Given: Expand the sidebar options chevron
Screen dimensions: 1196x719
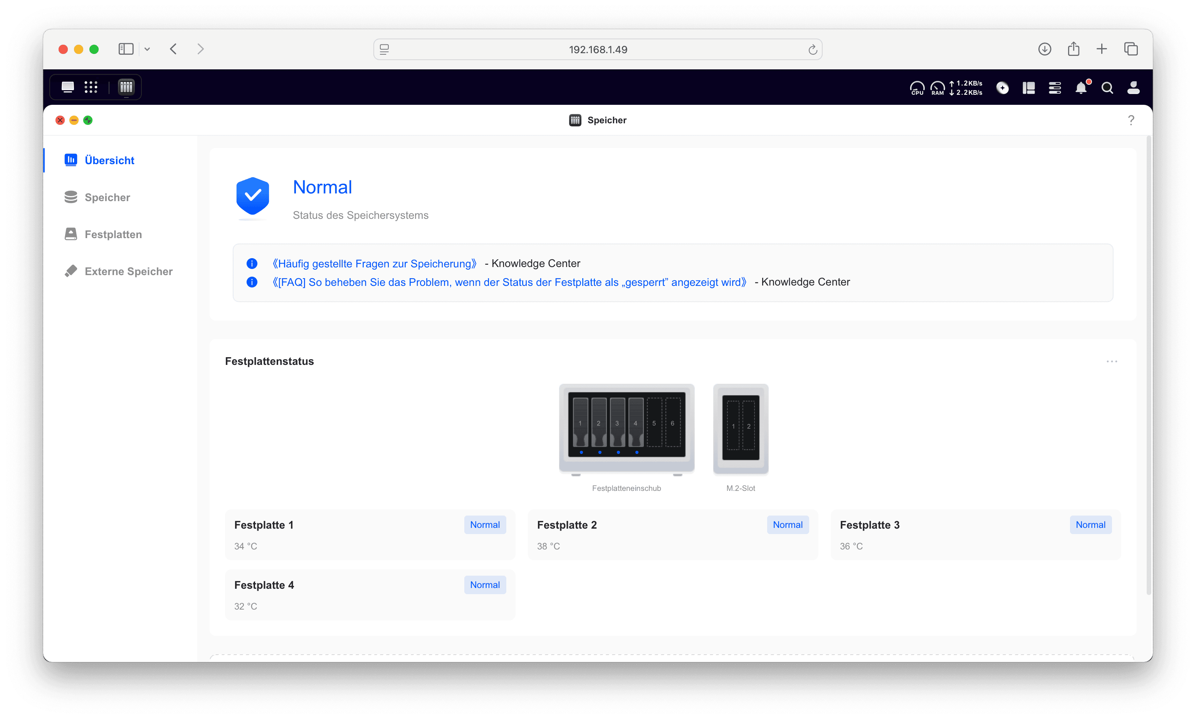Looking at the screenshot, I should pos(147,49).
